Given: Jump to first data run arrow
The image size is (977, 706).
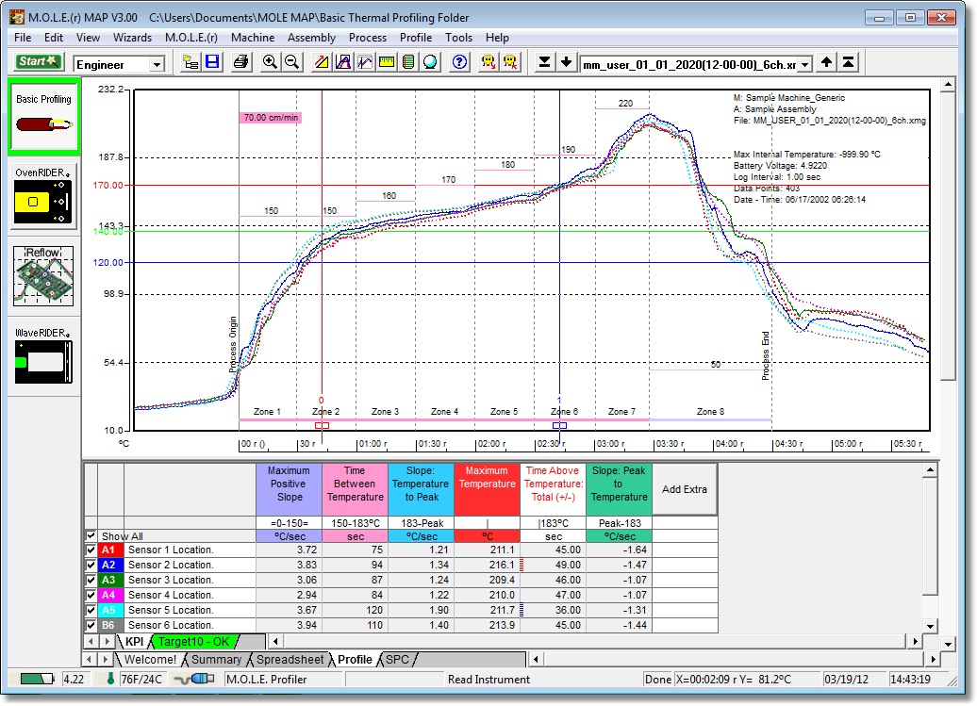Looking at the screenshot, I should pos(848,61).
